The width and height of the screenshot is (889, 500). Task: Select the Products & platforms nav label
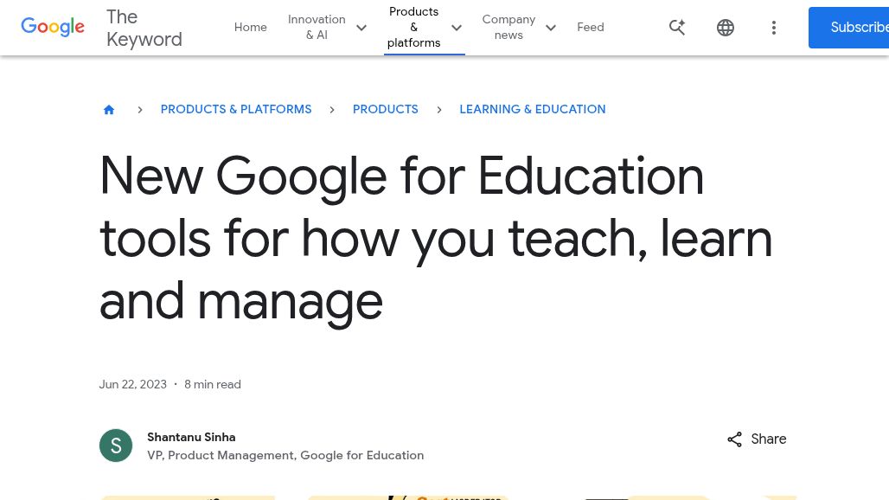pyautogui.click(x=413, y=28)
